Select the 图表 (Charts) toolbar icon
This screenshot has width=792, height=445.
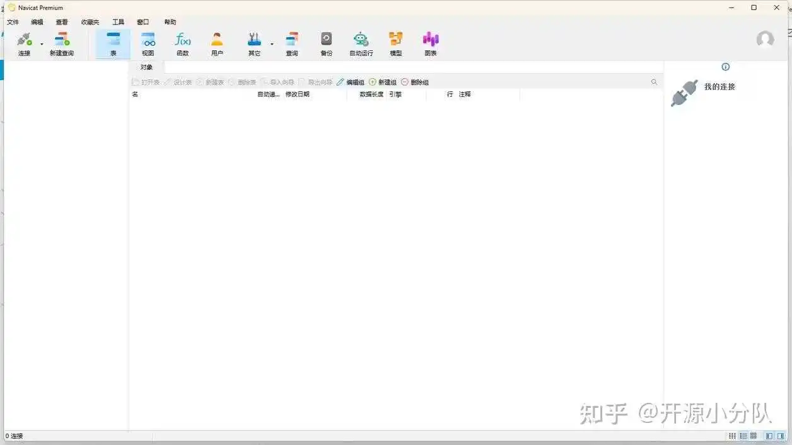(x=431, y=43)
